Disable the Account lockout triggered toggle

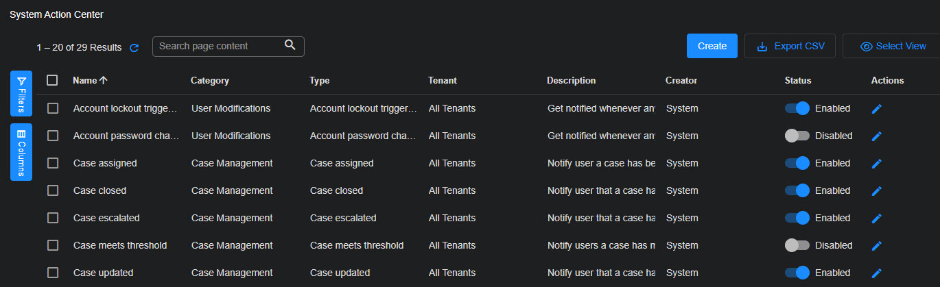(797, 108)
